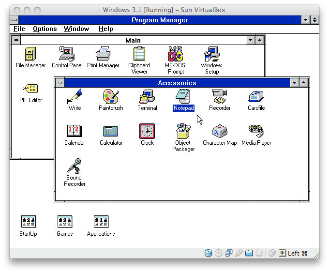
Task: Open the Accessories window control-menu box
Action: 60,83
